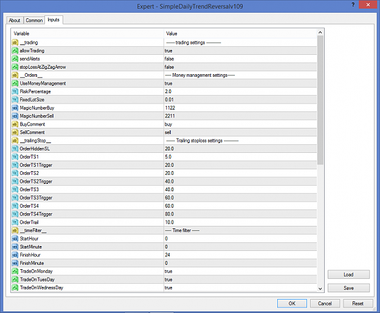Screen dimensions: 380x313
Task: Select the FinishMinute variable name
Action: click(32, 263)
